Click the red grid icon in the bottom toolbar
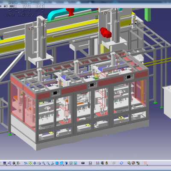The width and height of the screenshot is (171, 171). click(x=145, y=163)
